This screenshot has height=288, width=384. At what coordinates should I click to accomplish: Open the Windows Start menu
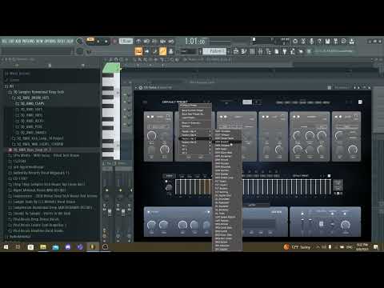coord(6,247)
